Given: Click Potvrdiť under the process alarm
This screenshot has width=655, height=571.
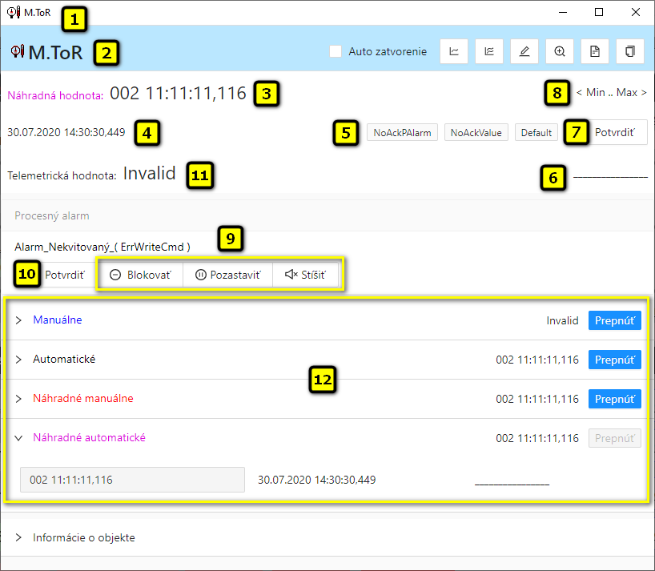Looking at the screenshot, I should point(64,275).
